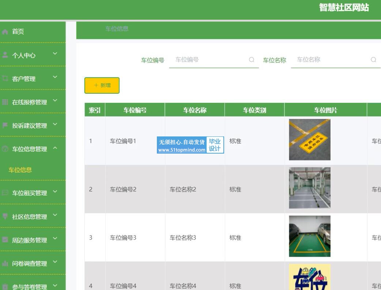
Task: Open the 个人中心 sidebar menu
Action: coord(33,55)
